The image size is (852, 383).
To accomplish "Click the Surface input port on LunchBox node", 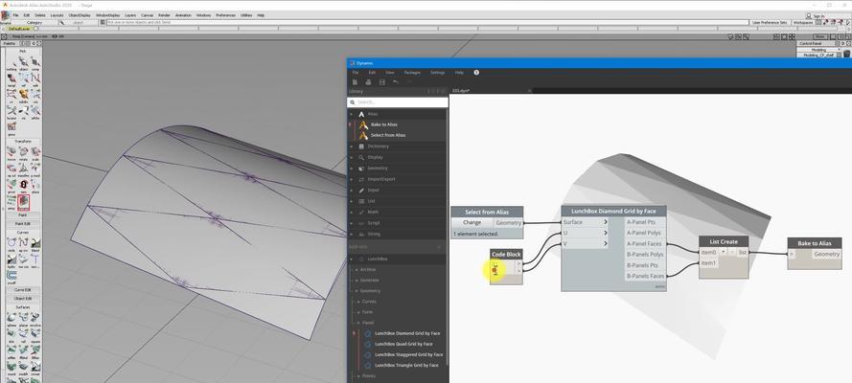I will [586, 222].
